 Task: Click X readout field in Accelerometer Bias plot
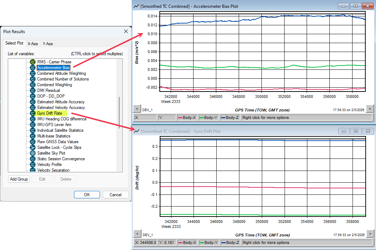click(145, 118)
